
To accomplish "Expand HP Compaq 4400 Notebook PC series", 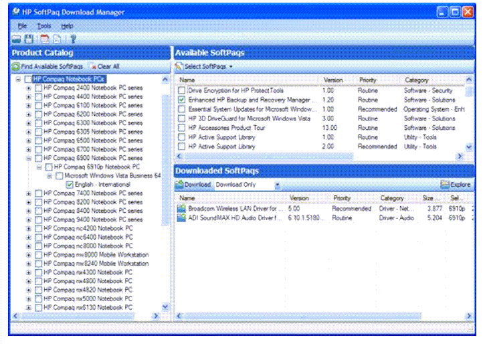I will 29,97.
